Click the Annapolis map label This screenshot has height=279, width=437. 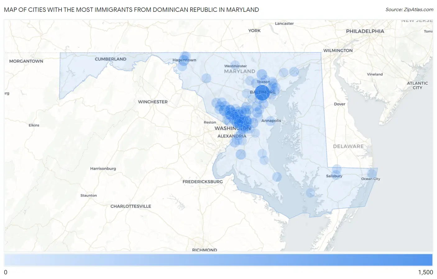tap(271, 120)
